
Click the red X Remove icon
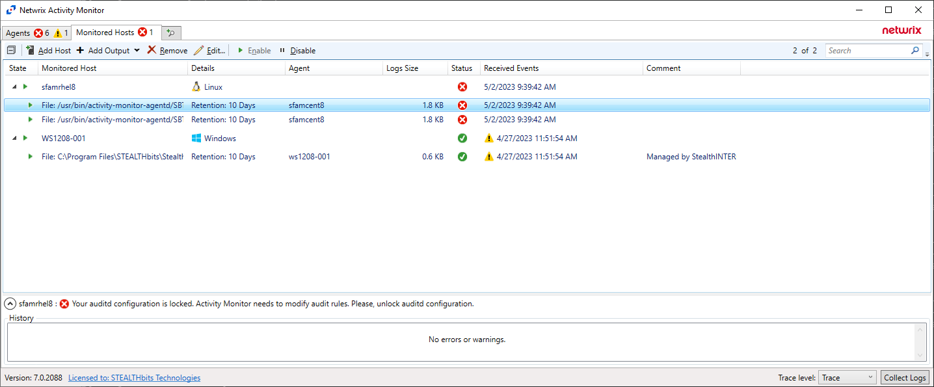(x=151, y=50)
